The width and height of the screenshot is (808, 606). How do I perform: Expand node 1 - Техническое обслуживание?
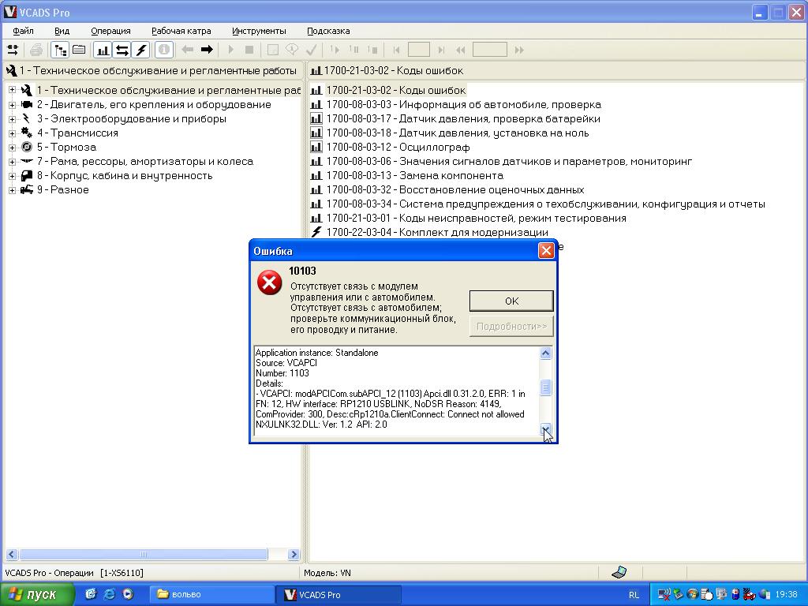12,90
